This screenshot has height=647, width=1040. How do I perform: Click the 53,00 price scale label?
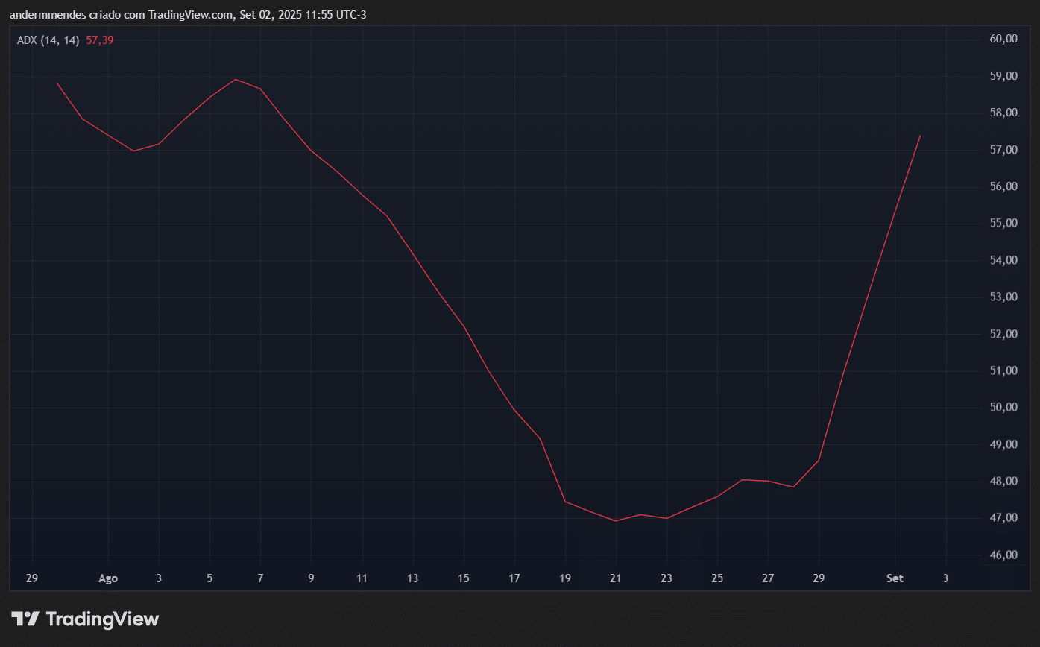1003,297
